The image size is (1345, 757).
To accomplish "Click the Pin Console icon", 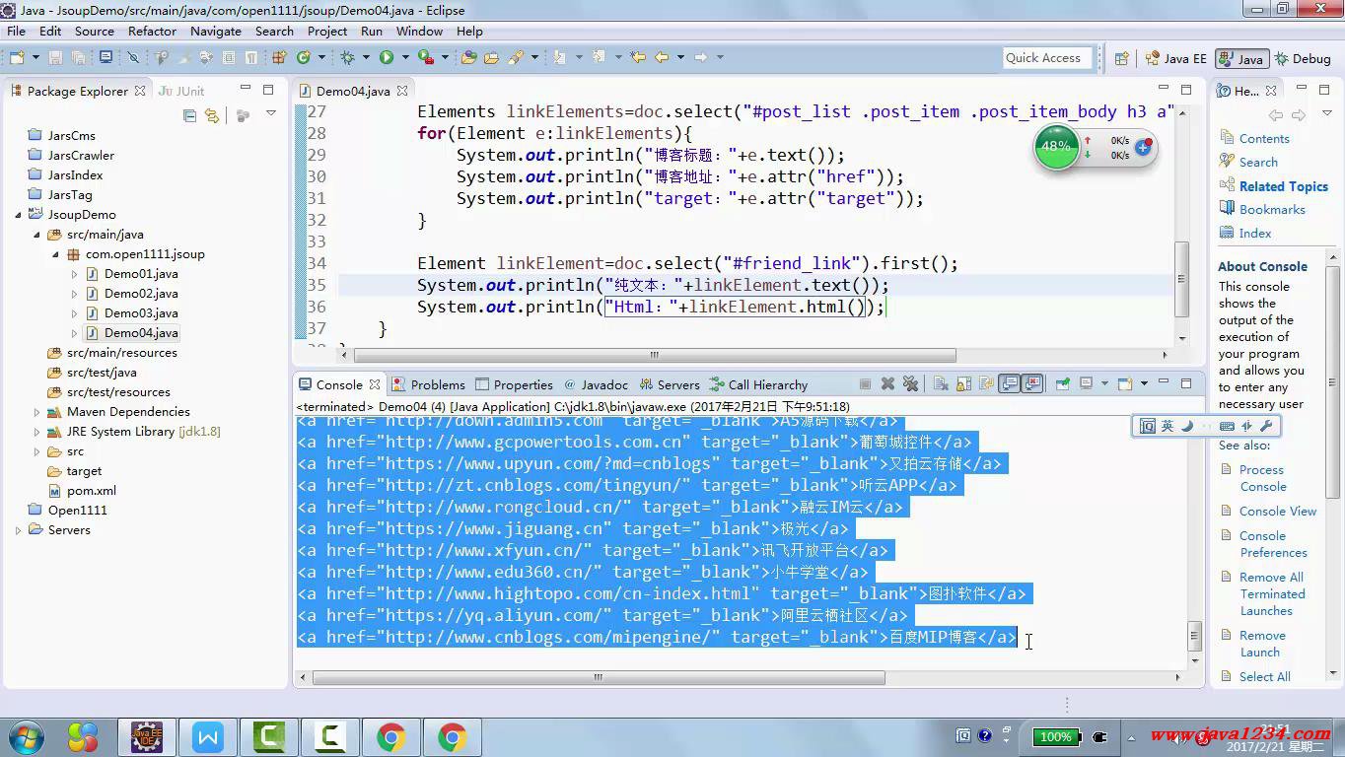I will (x=1063, y=384).
